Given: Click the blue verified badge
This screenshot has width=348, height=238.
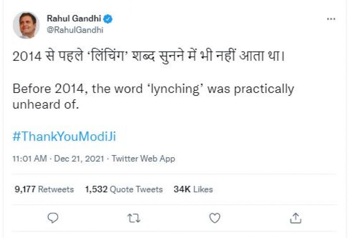Looking at the screenshot, I should coord(108,19).
